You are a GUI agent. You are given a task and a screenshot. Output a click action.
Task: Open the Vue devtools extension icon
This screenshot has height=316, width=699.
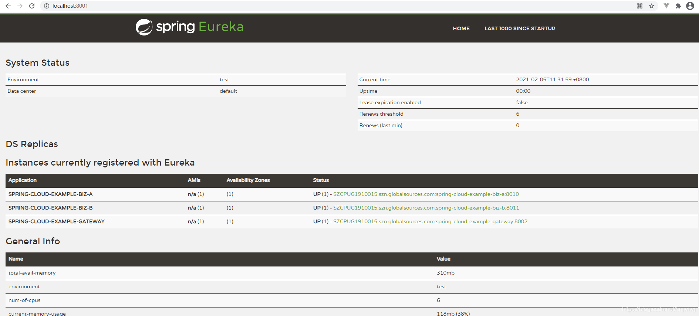(x=666, y=6)
